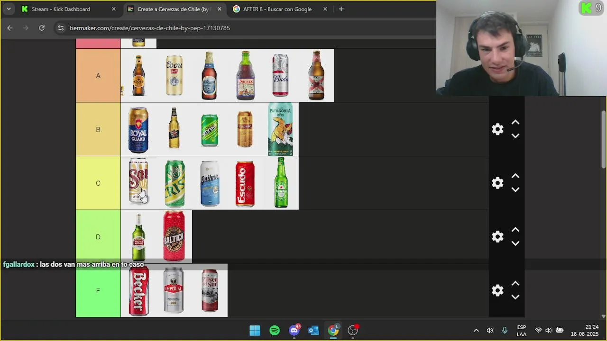
Task: View site information icon in address bar
Action: (x=60, y=28)
